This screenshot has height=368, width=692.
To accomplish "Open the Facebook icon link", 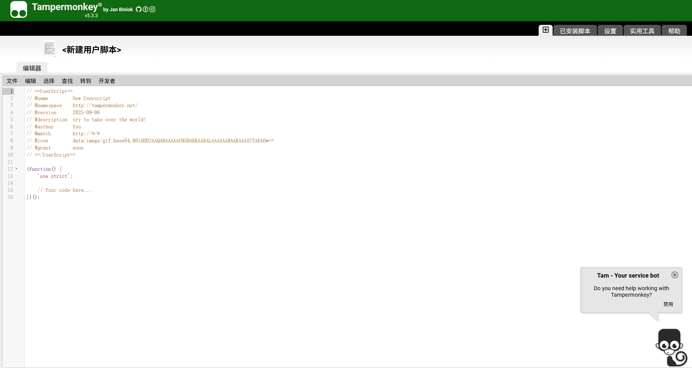I will (x=145, y=9).
